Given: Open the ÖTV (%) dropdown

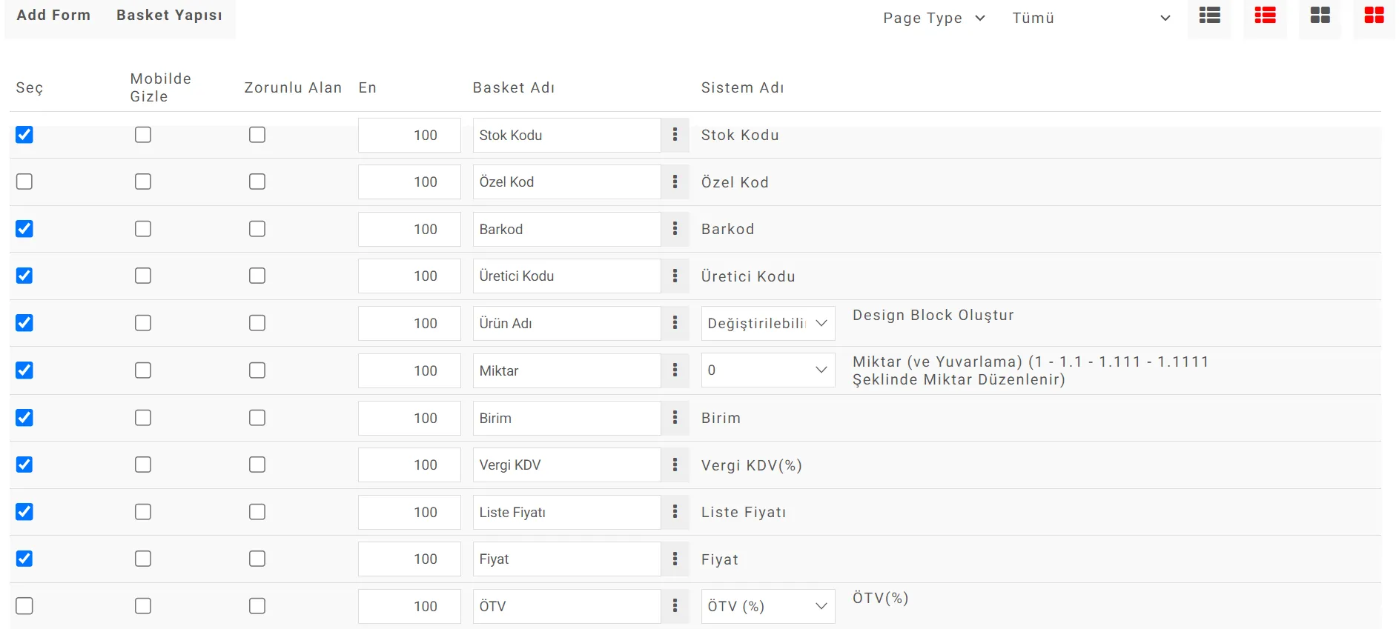Looking at the screenshot, I should click(x=768, y=606).
